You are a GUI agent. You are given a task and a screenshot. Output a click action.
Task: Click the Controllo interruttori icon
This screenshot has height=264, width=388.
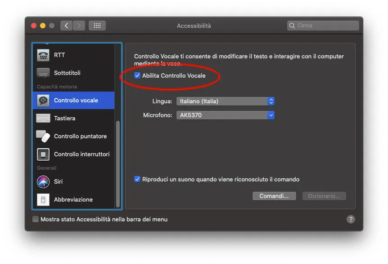(x=42, y=154)
